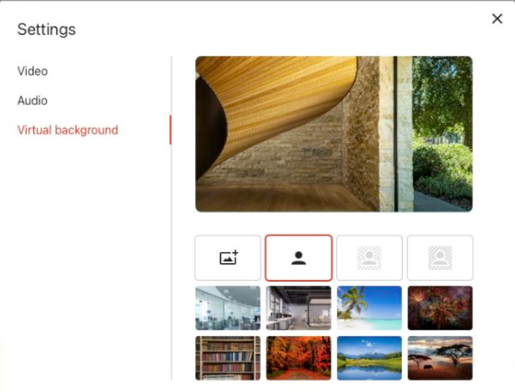Screen dimensions: 515x392
Task: Choose the bookshelf library background
Action: [x=228, y=358]
